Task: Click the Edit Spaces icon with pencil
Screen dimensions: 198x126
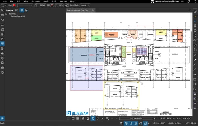Action: coord(27,10)
